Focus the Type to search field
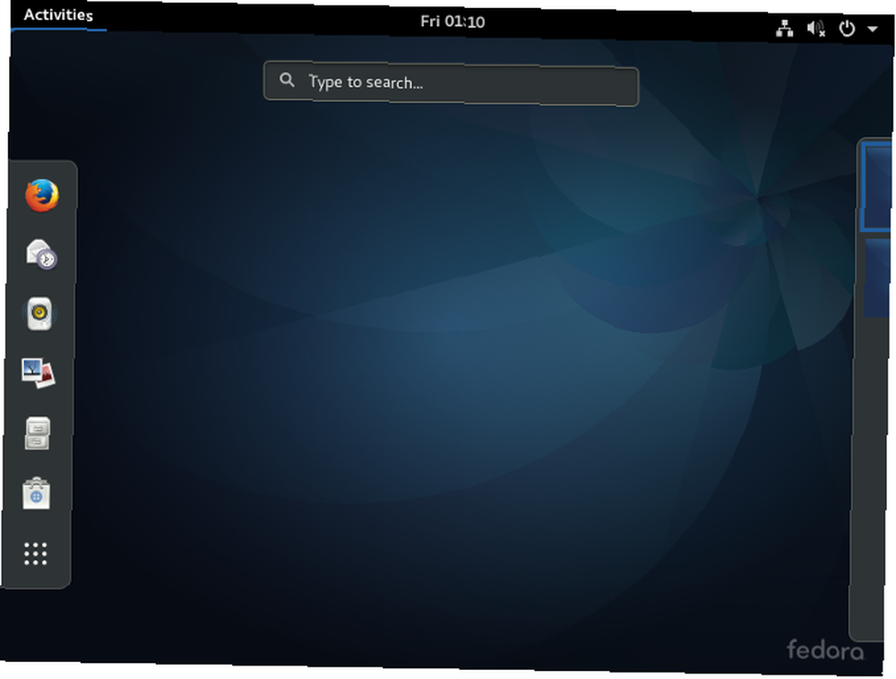Image resolution: width=896 pixels, height=679 pixels. point(451,84)
